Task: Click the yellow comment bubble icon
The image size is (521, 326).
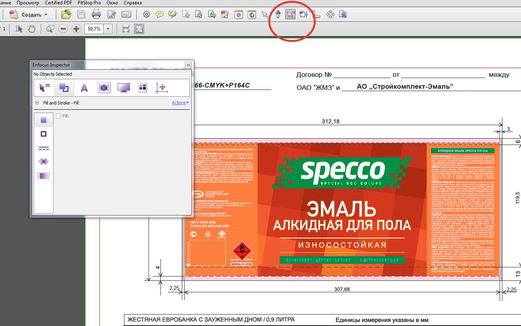Action: [x=160, y=15]
